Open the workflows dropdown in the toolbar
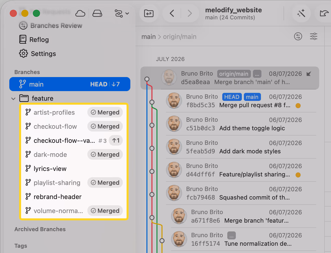 pos(122,13)
